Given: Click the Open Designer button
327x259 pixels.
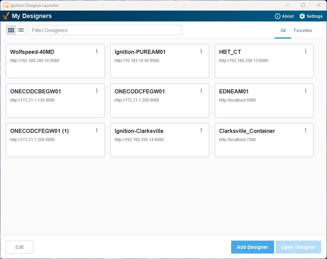Looking at the screenshot, I should [x=298, y=247].
